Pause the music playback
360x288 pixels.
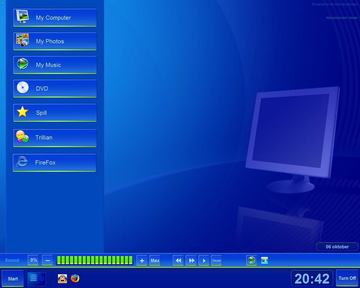tap(217, 260)
